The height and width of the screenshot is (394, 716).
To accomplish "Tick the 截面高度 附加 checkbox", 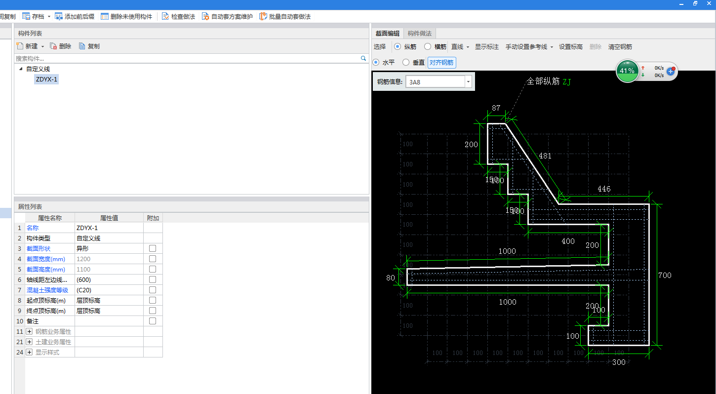I will coord(153,269).
